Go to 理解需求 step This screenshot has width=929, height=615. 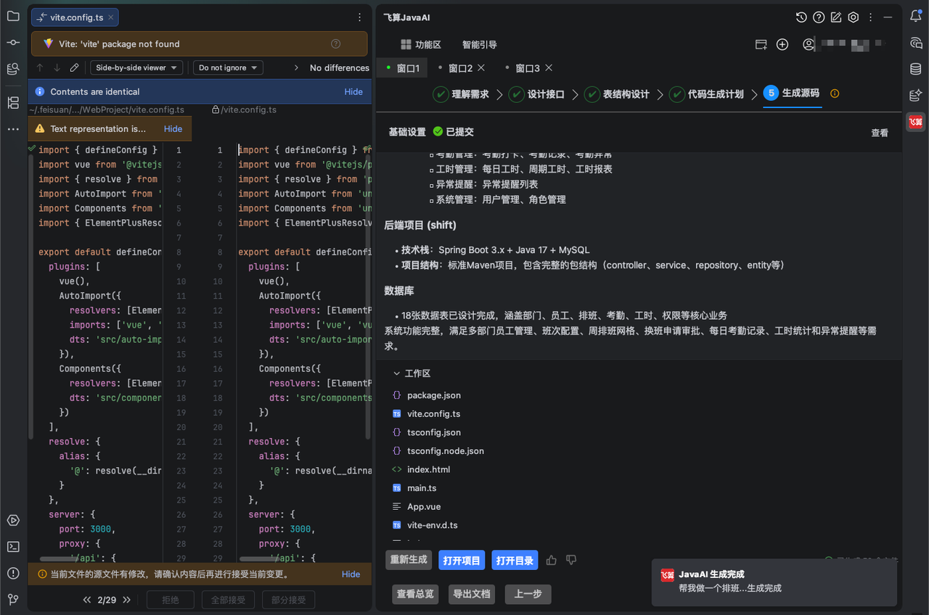(x=462, y=94)
